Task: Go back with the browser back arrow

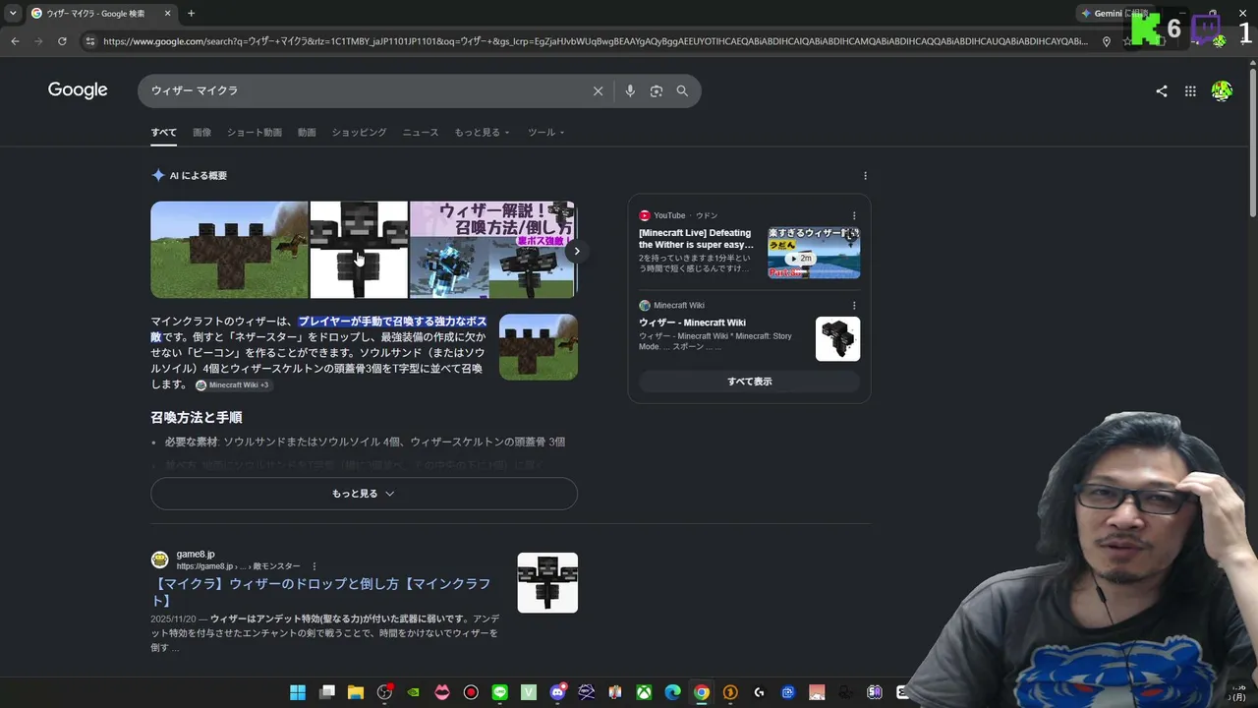Action: coord(15,41)
